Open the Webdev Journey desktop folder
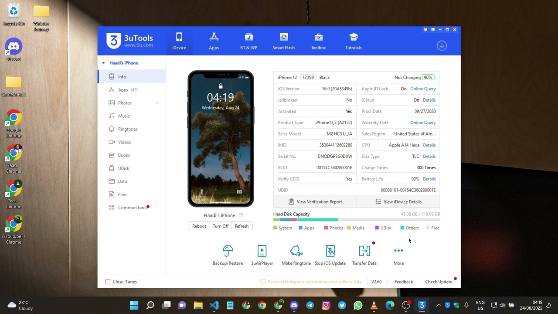 pos(41,17)
